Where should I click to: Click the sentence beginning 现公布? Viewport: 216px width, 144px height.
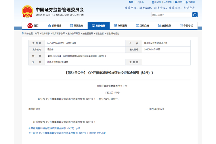78,99
